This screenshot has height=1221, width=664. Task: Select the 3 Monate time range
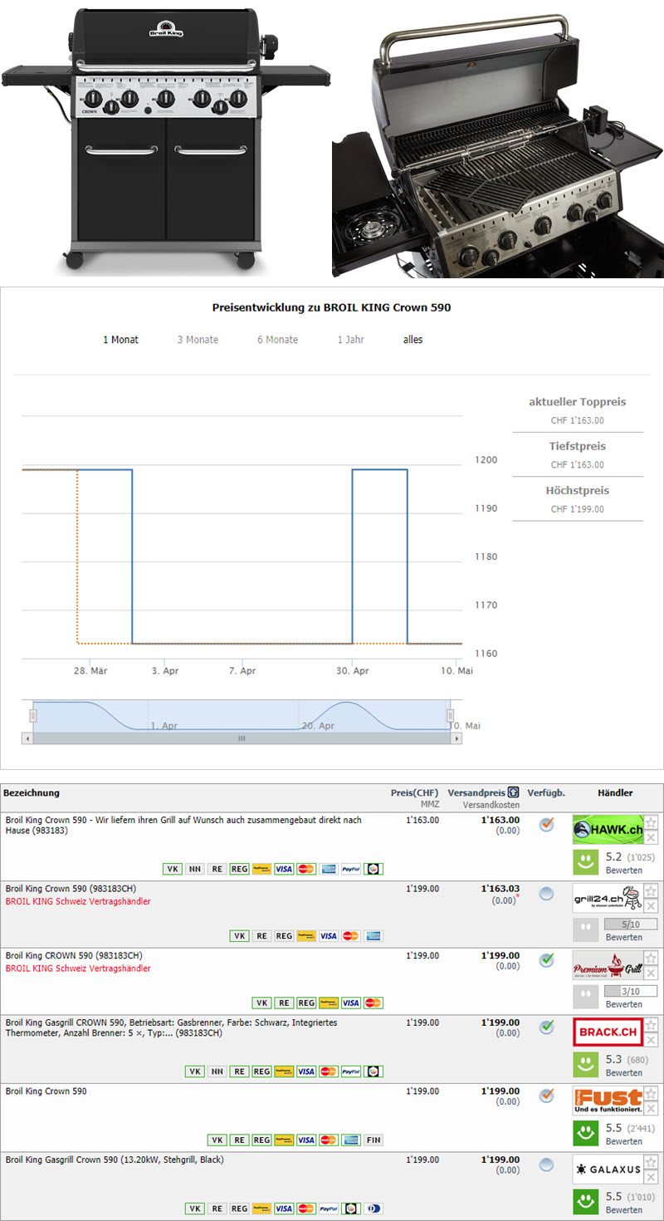tap(197, 340)
